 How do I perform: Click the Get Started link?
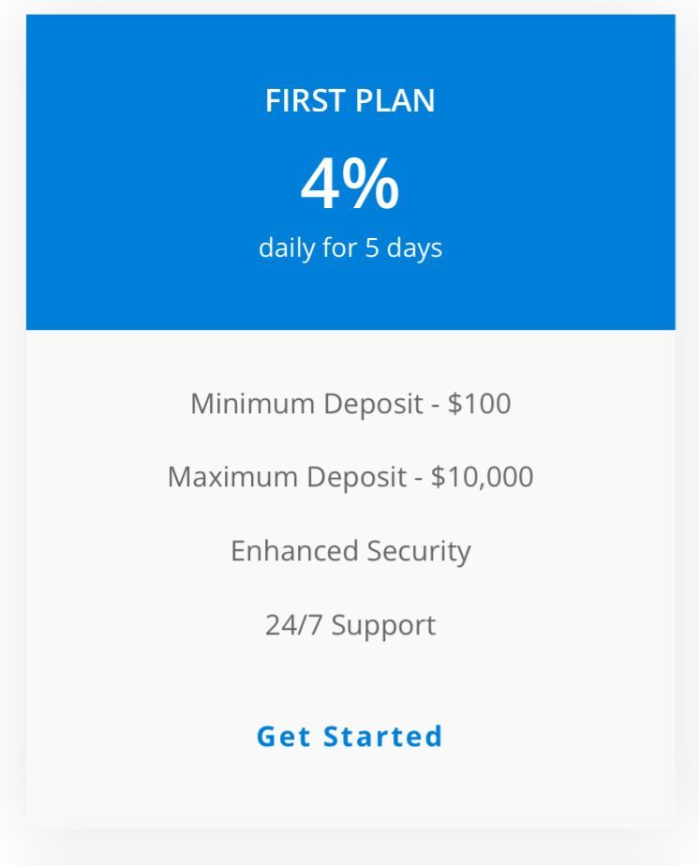[349, 737]
